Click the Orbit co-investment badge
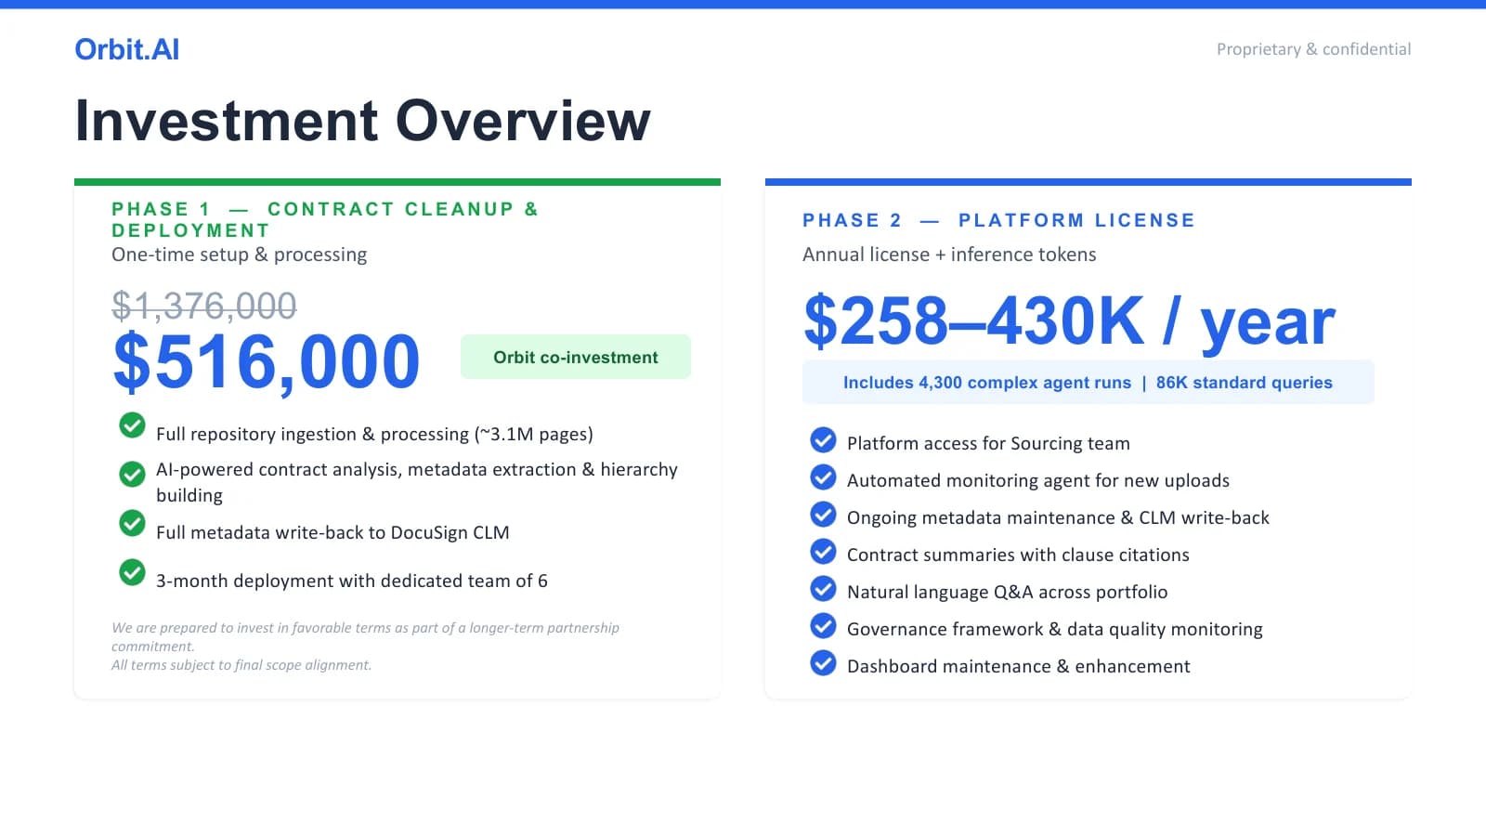Viewport: 1486px width, 836px height. pyautogui.click(x=576, y=357)
